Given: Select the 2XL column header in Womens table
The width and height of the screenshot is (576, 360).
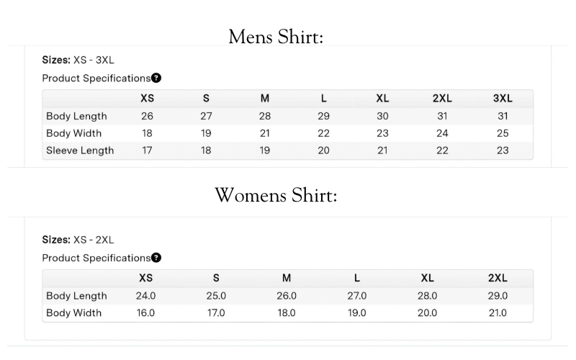Looking at the screenshot, I should click(x=498, y=278).
